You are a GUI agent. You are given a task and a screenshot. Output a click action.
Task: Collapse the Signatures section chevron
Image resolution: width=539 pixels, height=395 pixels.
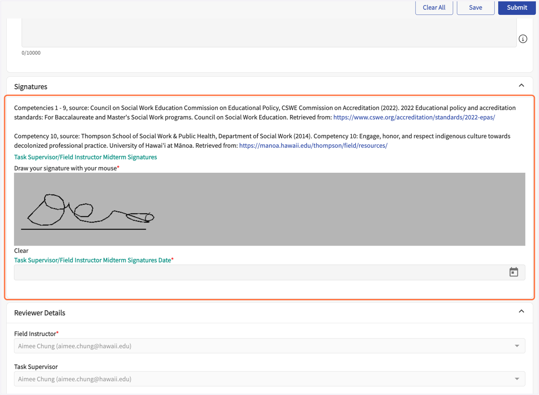click(521, 85)
